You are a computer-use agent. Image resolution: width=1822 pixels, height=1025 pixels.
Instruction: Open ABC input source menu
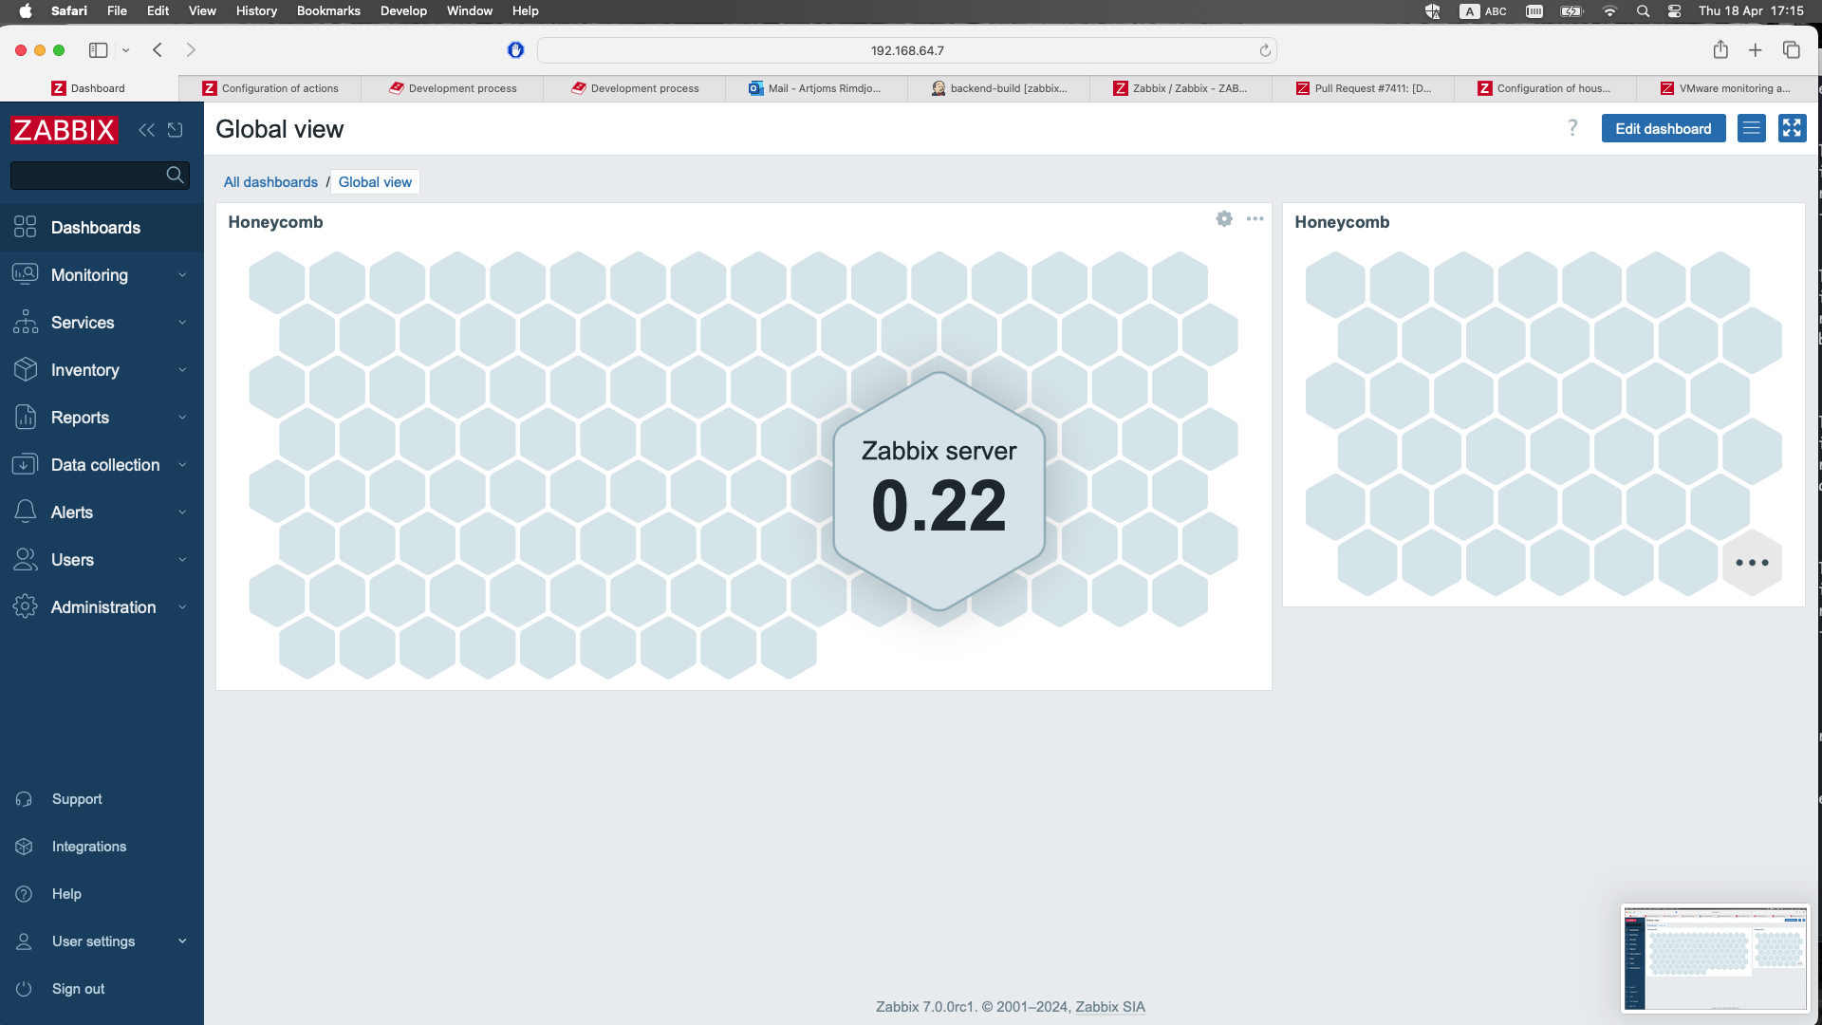point(1484,11)
